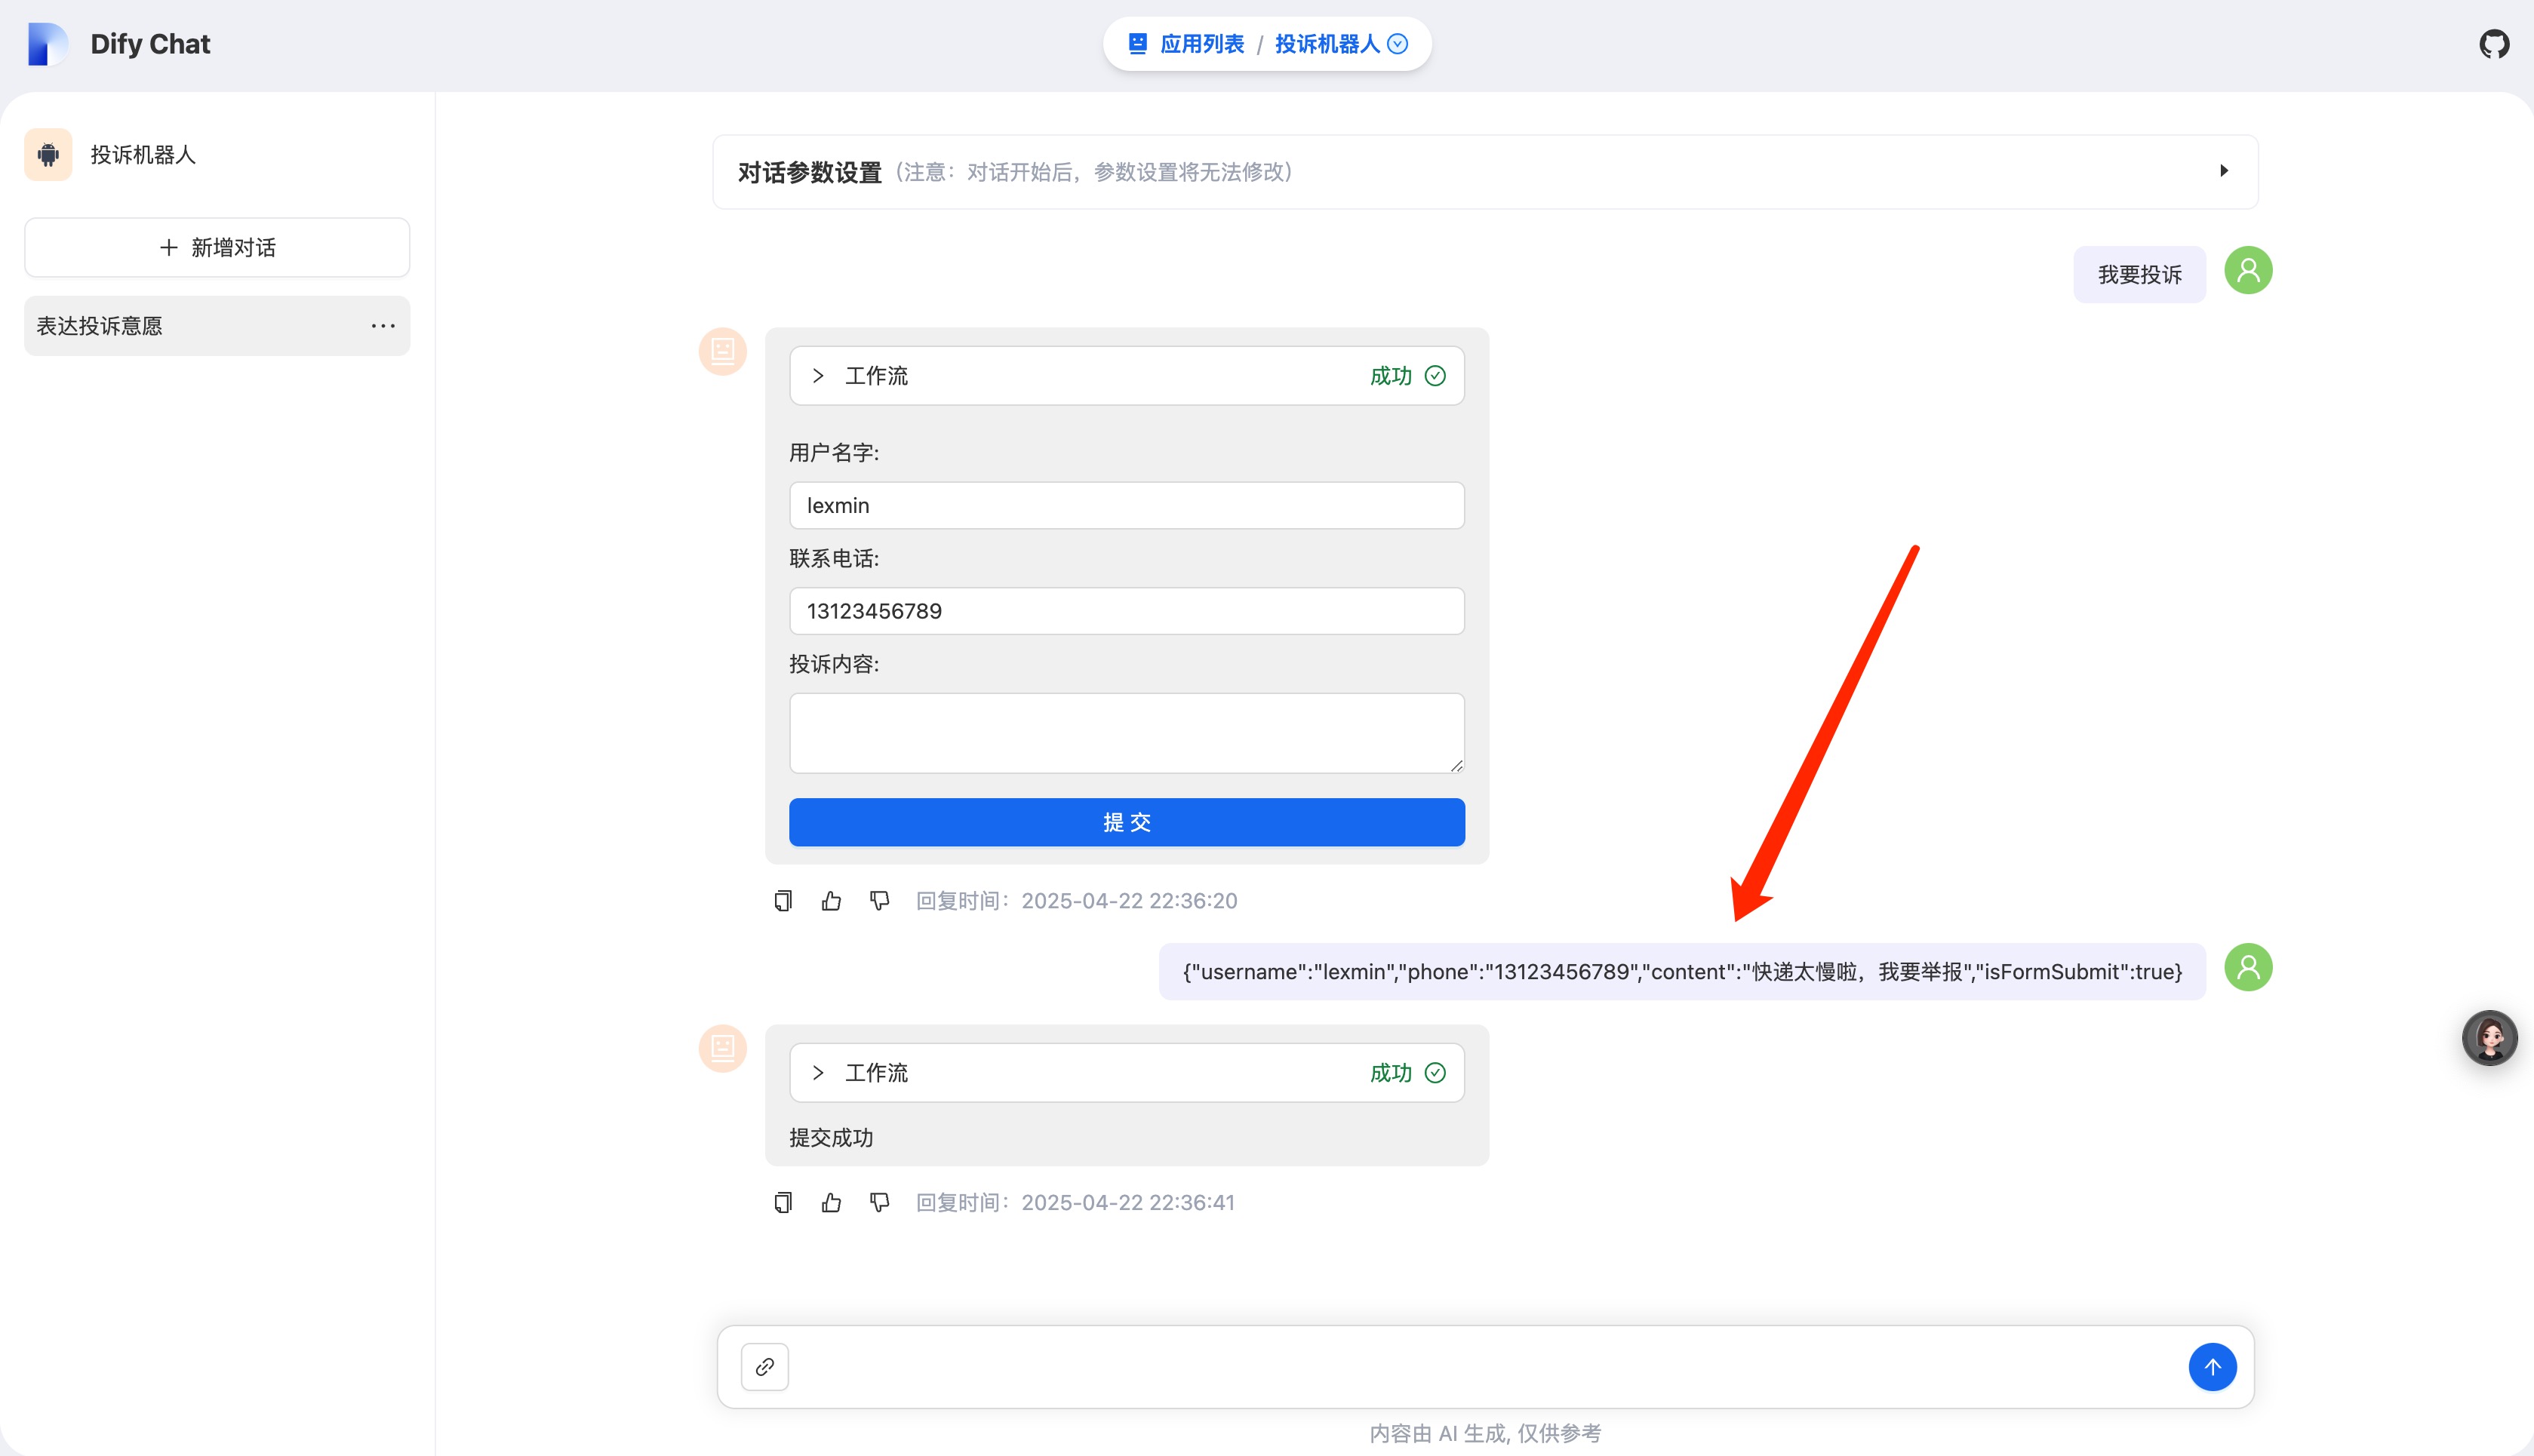Dislike the '提交成功' reply
Screen dimensions: 2534x1456
(x=879, y=1202)
